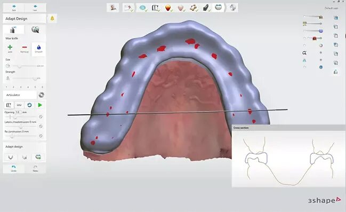Click the teal triangle icon in view panel
The width and height of the screenshot is (346, 212).
[x=304, y=60]
